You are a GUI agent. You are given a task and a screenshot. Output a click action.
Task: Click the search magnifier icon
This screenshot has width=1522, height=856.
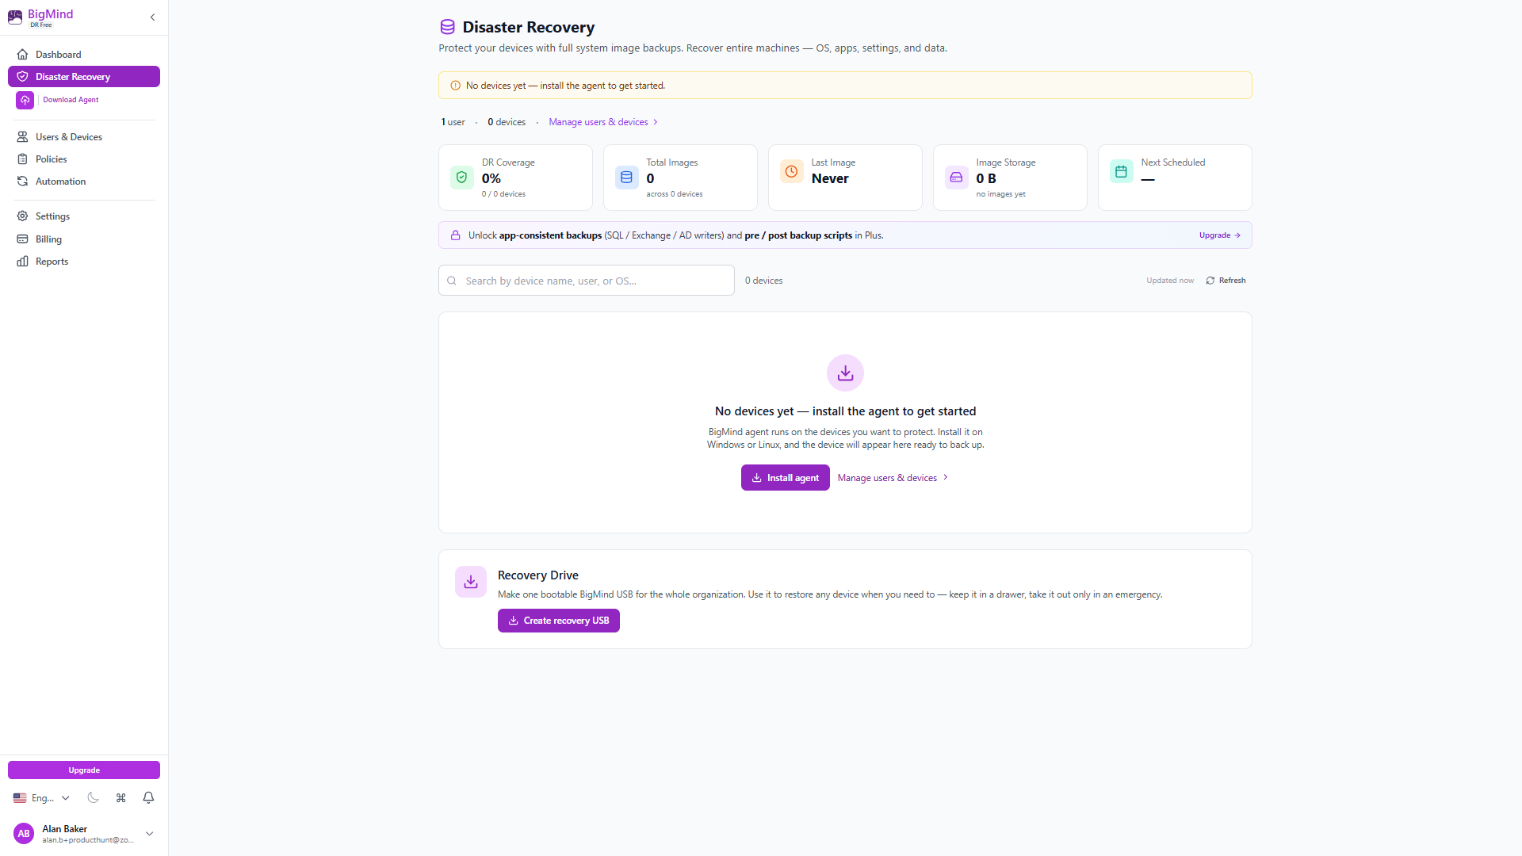click(x=452, y=281)
